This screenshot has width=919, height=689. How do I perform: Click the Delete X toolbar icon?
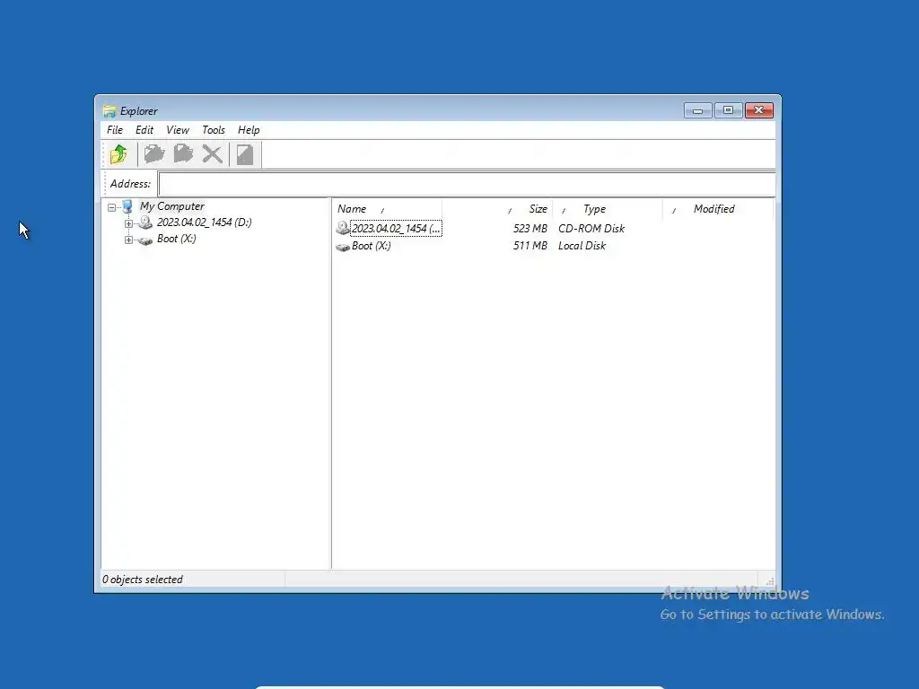[212, 154]
